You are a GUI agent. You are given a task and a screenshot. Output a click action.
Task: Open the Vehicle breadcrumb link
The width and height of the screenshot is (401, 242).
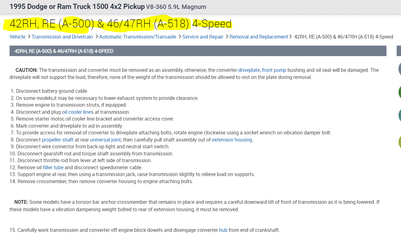coord(18,37)
